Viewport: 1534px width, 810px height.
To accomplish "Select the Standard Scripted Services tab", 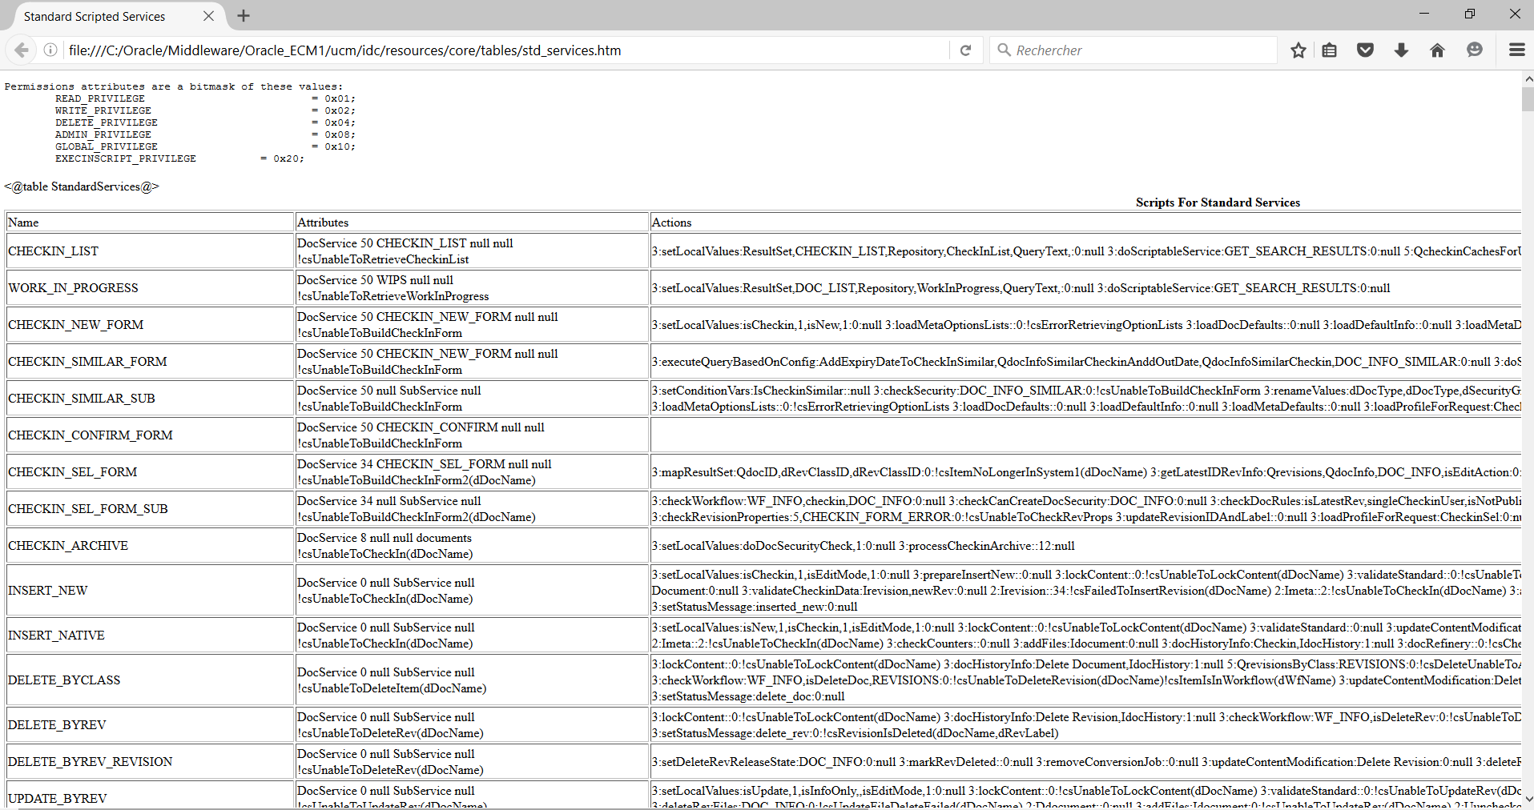I will coord(95,16).
